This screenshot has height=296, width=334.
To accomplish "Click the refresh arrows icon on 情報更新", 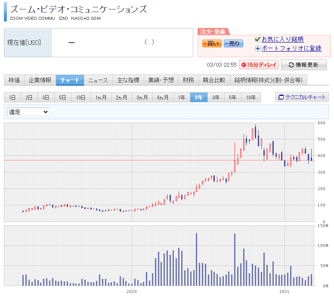I will coord(291,65).
